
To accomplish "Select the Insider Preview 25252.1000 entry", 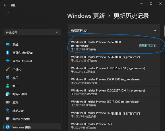I will pos(114,46).
